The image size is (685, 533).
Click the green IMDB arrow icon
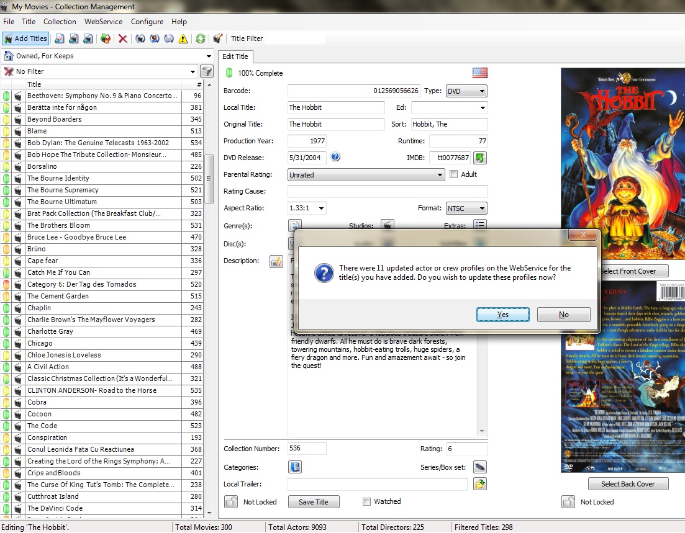(x=480, y=158)
